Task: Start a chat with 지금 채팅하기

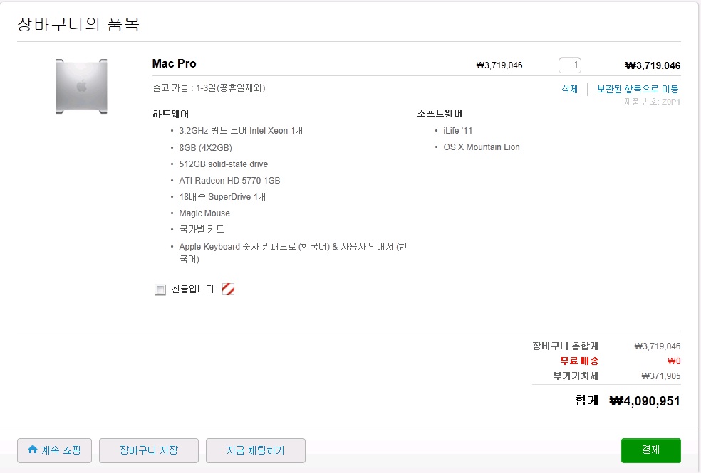Action: pos(255,450)
